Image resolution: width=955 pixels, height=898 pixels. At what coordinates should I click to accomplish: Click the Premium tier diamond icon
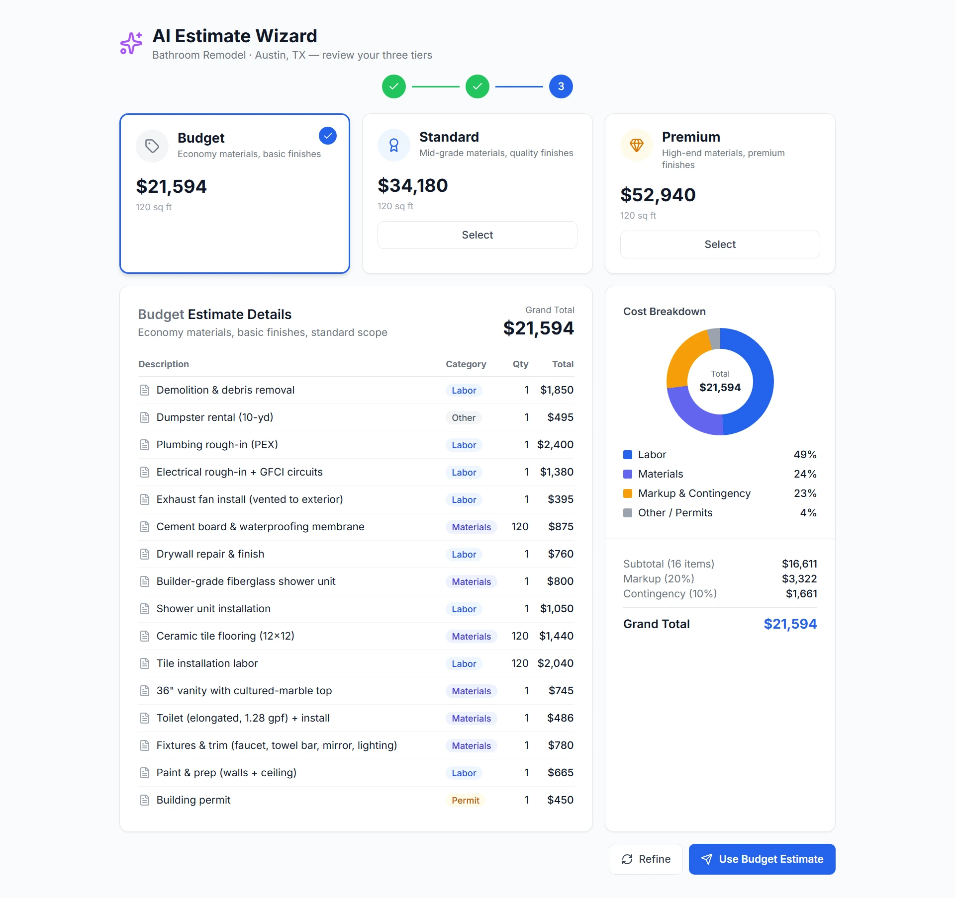pos(637,145)
